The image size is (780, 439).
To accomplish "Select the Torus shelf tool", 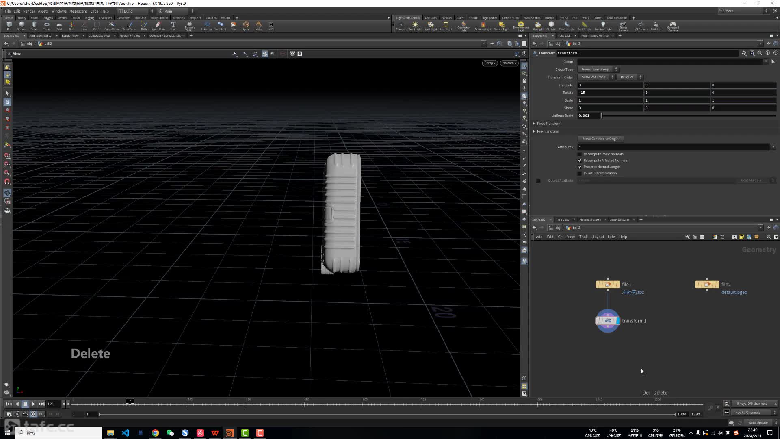I will pos(47,26).
